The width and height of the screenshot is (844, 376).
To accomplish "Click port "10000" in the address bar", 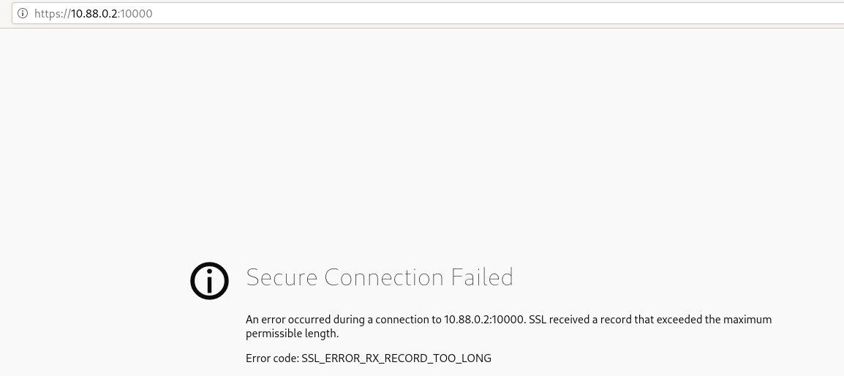I will 137,13.
